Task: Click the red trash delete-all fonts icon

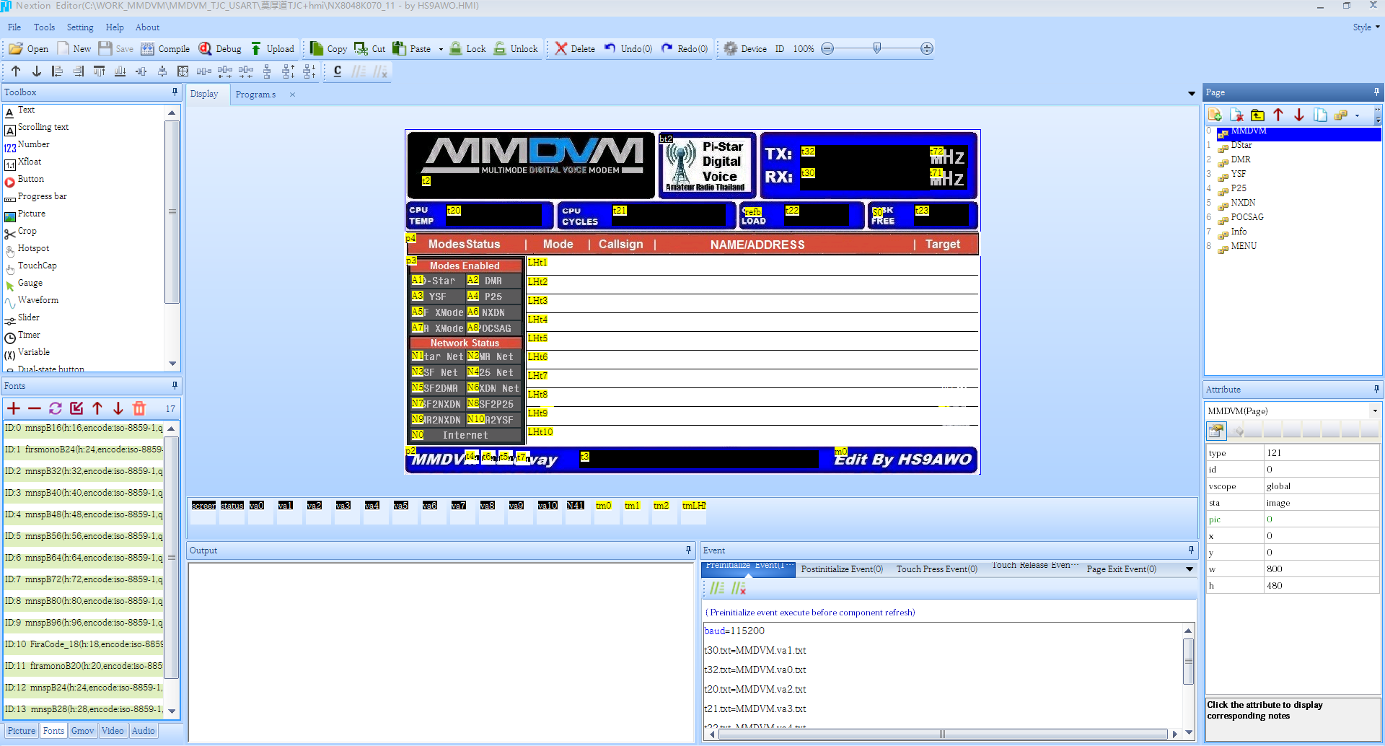Action: pyautogui.click(x=139, y=408)
